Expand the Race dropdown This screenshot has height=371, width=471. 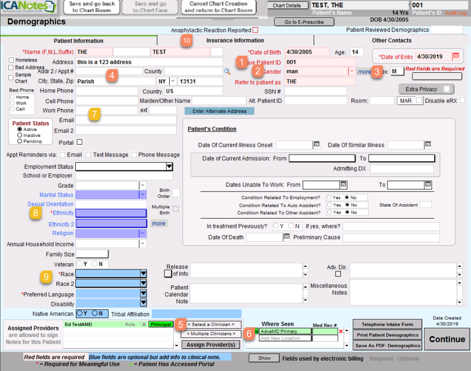[x=143, y=274]
